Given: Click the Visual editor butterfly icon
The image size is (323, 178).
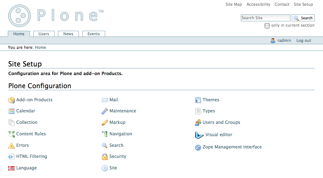Looking at the screenshot, I should 199,135.
